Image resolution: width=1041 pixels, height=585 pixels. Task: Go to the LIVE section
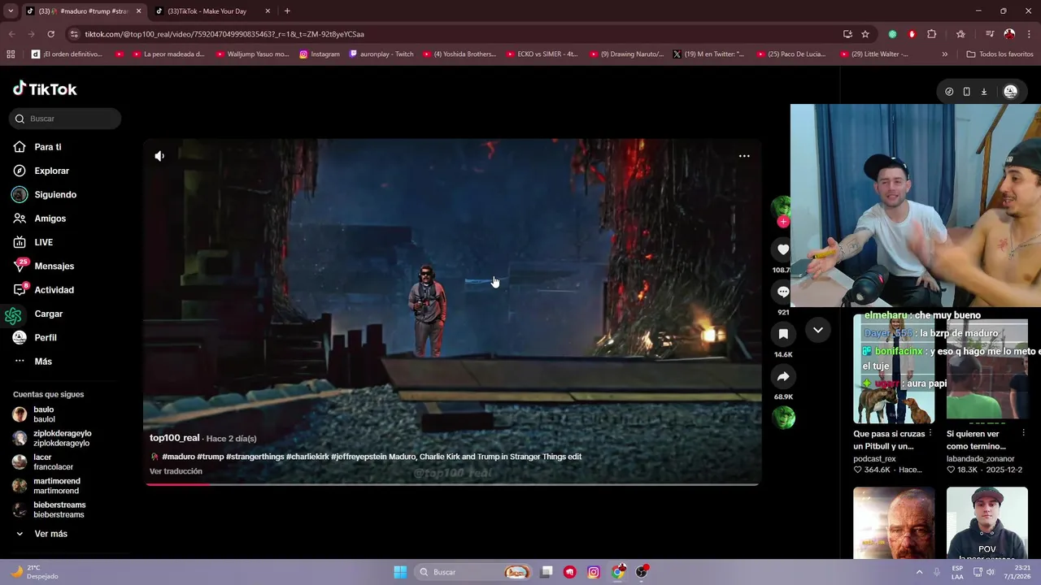(43, 242)
